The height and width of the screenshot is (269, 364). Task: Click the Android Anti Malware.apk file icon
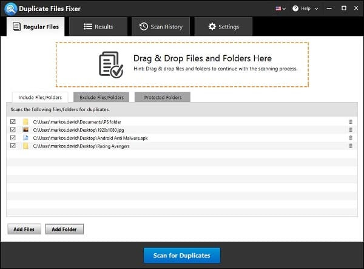[x=25, y=138]
